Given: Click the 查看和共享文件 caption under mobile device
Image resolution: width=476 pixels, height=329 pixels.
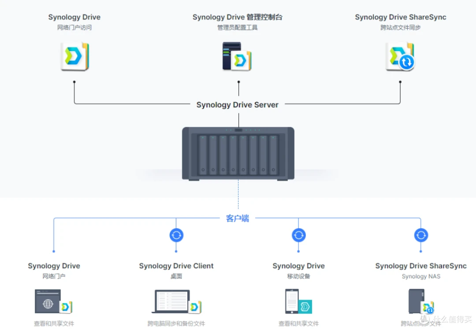Looking at the screenshot, I should click(x=299, y=323).
